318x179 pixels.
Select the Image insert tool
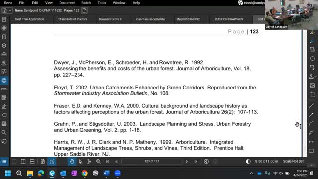coord(312,85)
